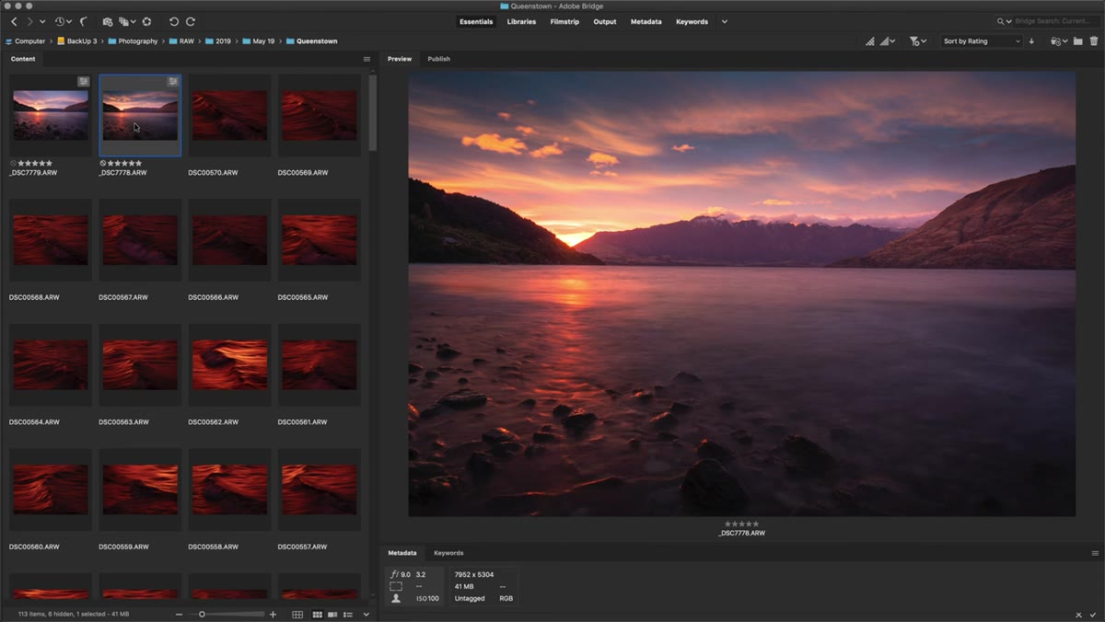
Task: Select _DSC7779.ARW thumbnail
Action: click(x=51, y=115)
